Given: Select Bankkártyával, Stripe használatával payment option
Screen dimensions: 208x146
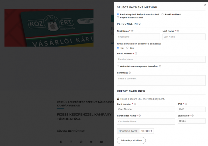Looking at the screenshot, I should (118, 14).
